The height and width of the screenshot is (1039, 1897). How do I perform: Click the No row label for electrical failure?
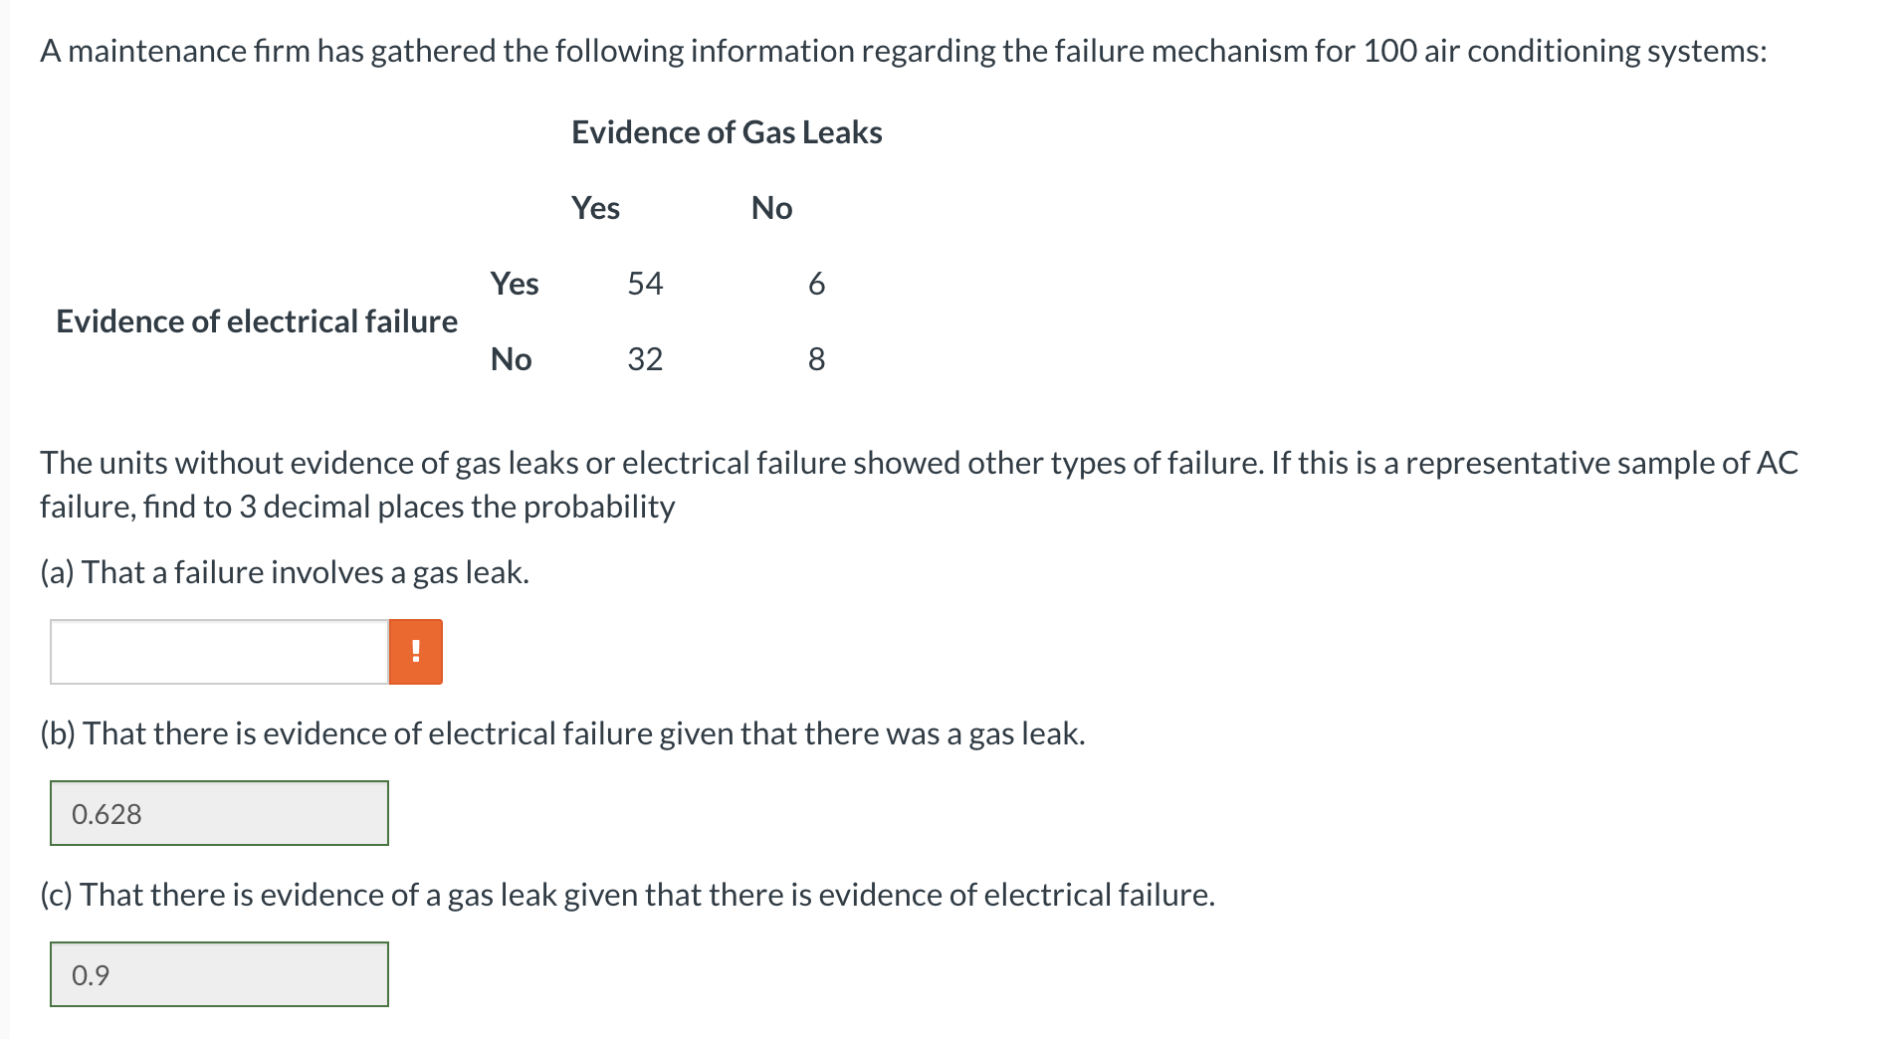click(510, 359)
